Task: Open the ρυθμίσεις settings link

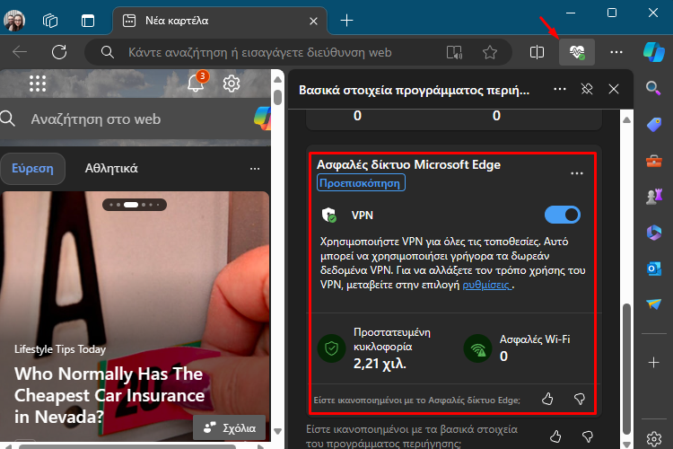Action: [486, 285]
